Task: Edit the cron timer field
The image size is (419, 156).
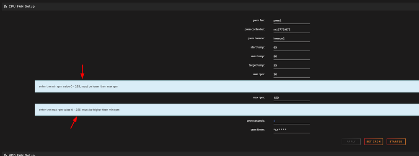Action: coord(292,130)
